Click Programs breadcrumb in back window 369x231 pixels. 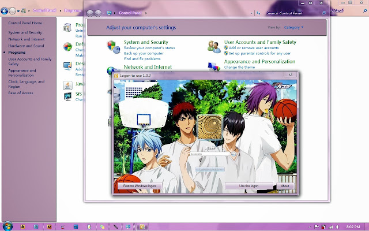[x=73, y=10]
